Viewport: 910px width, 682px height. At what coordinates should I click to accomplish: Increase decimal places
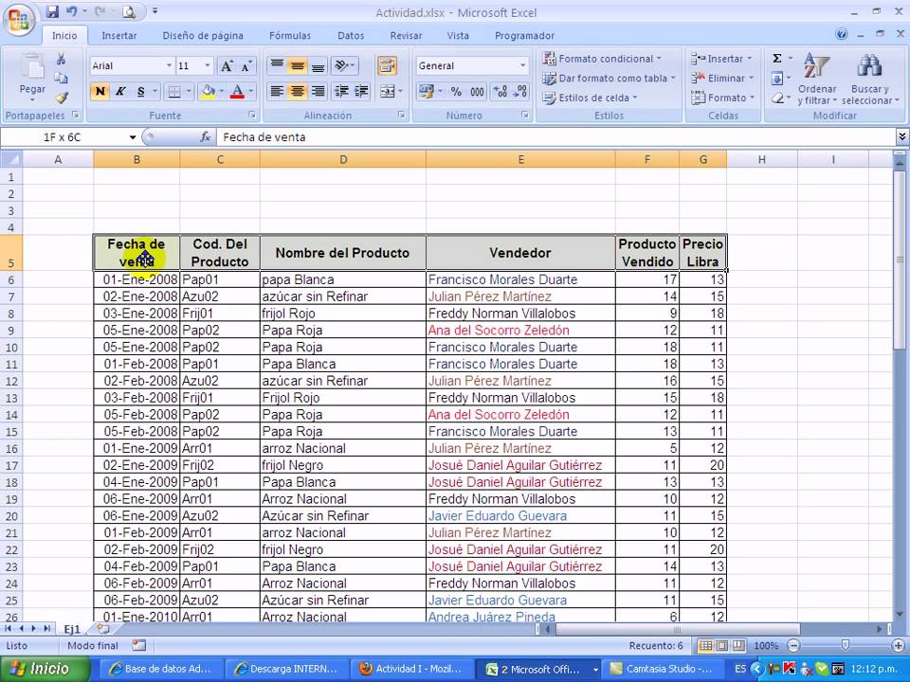pyautogui.click(x=500, y=91)
